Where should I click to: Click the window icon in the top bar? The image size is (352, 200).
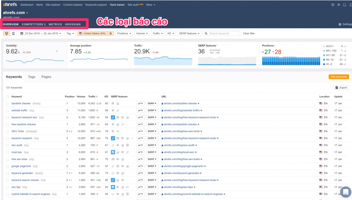[344, 5]
